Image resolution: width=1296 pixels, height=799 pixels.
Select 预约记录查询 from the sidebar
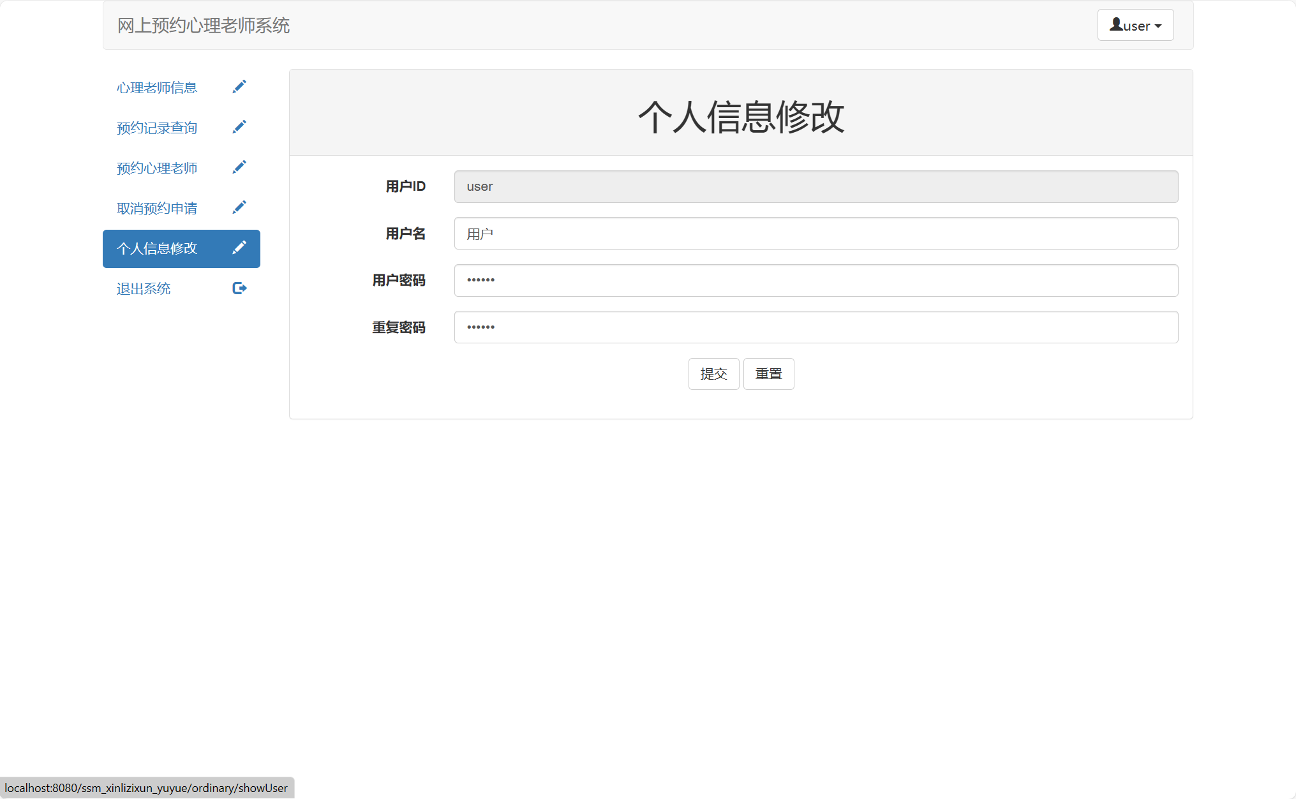tap(156, 127)
